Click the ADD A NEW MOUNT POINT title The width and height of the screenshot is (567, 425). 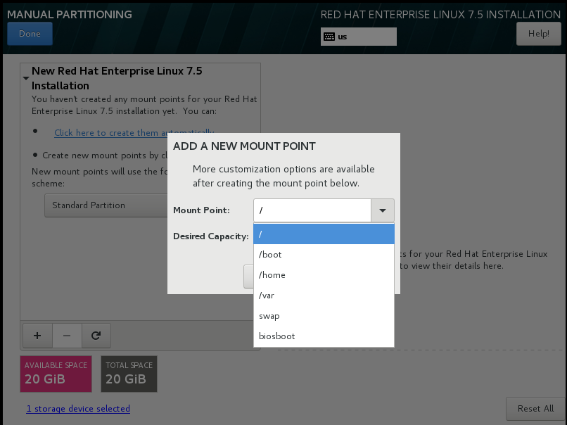click(x=244, y=146)
